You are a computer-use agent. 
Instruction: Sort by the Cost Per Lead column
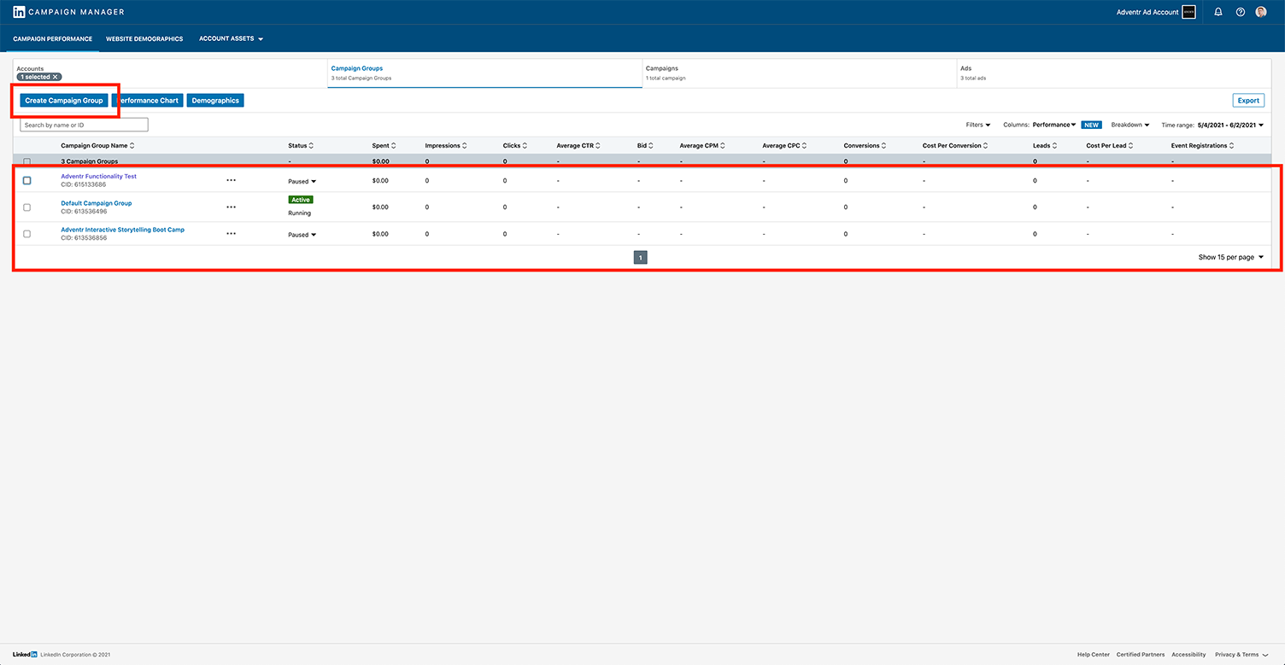click(x=1110, y=146)
